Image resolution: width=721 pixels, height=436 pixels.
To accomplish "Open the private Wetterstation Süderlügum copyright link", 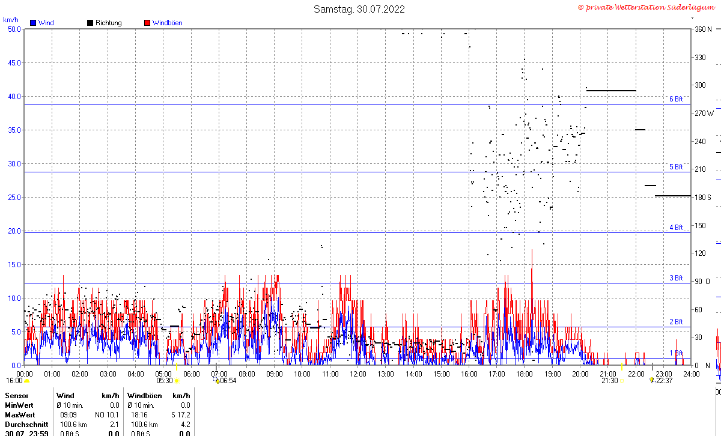I will point(645,7).
